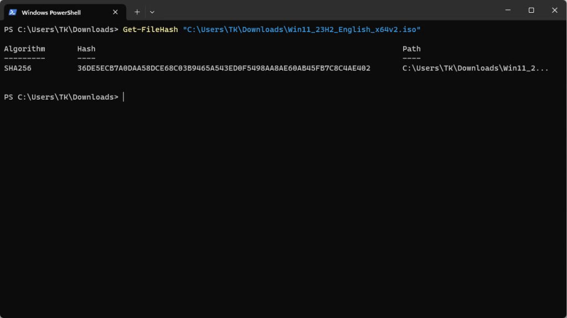Click the Algorithm column header

[x=24, y=49]
